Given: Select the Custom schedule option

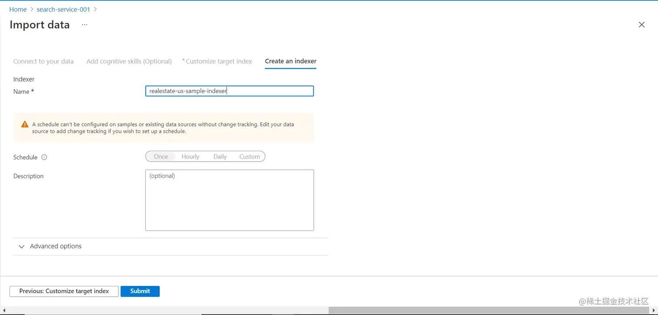Looking at the screenshot, I should tap(249, 156).
